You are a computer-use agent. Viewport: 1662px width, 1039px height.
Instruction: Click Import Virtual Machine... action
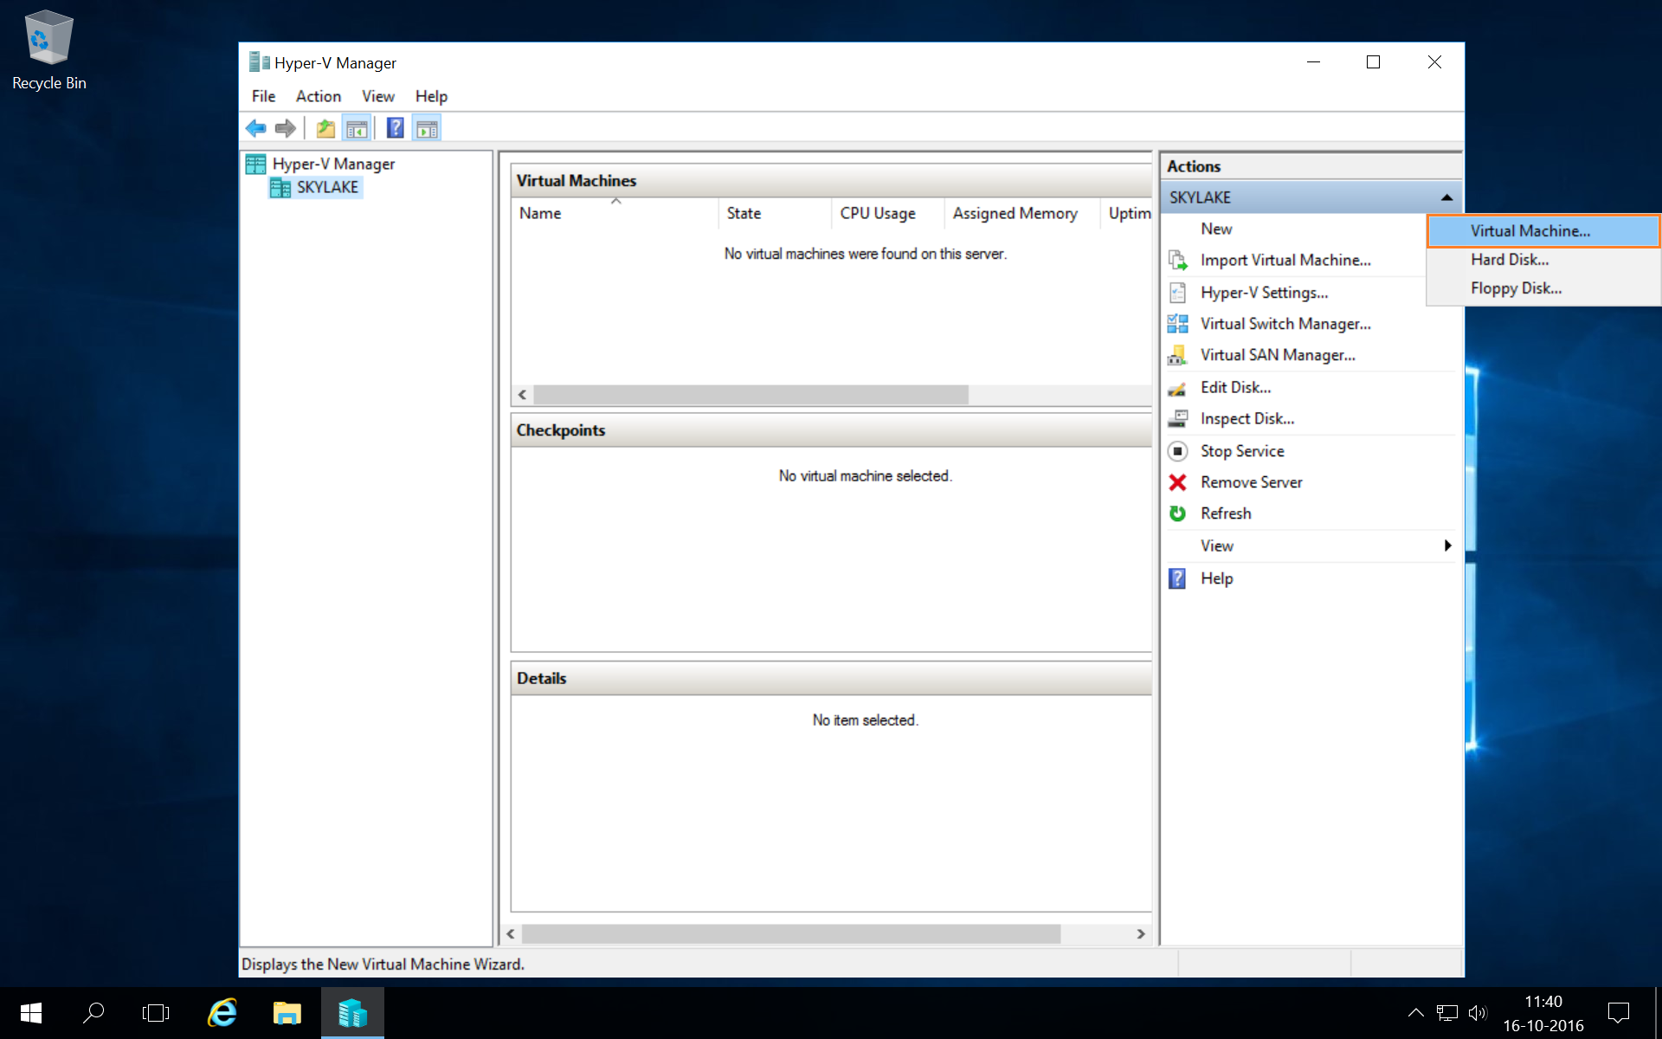click(1285, 261)
